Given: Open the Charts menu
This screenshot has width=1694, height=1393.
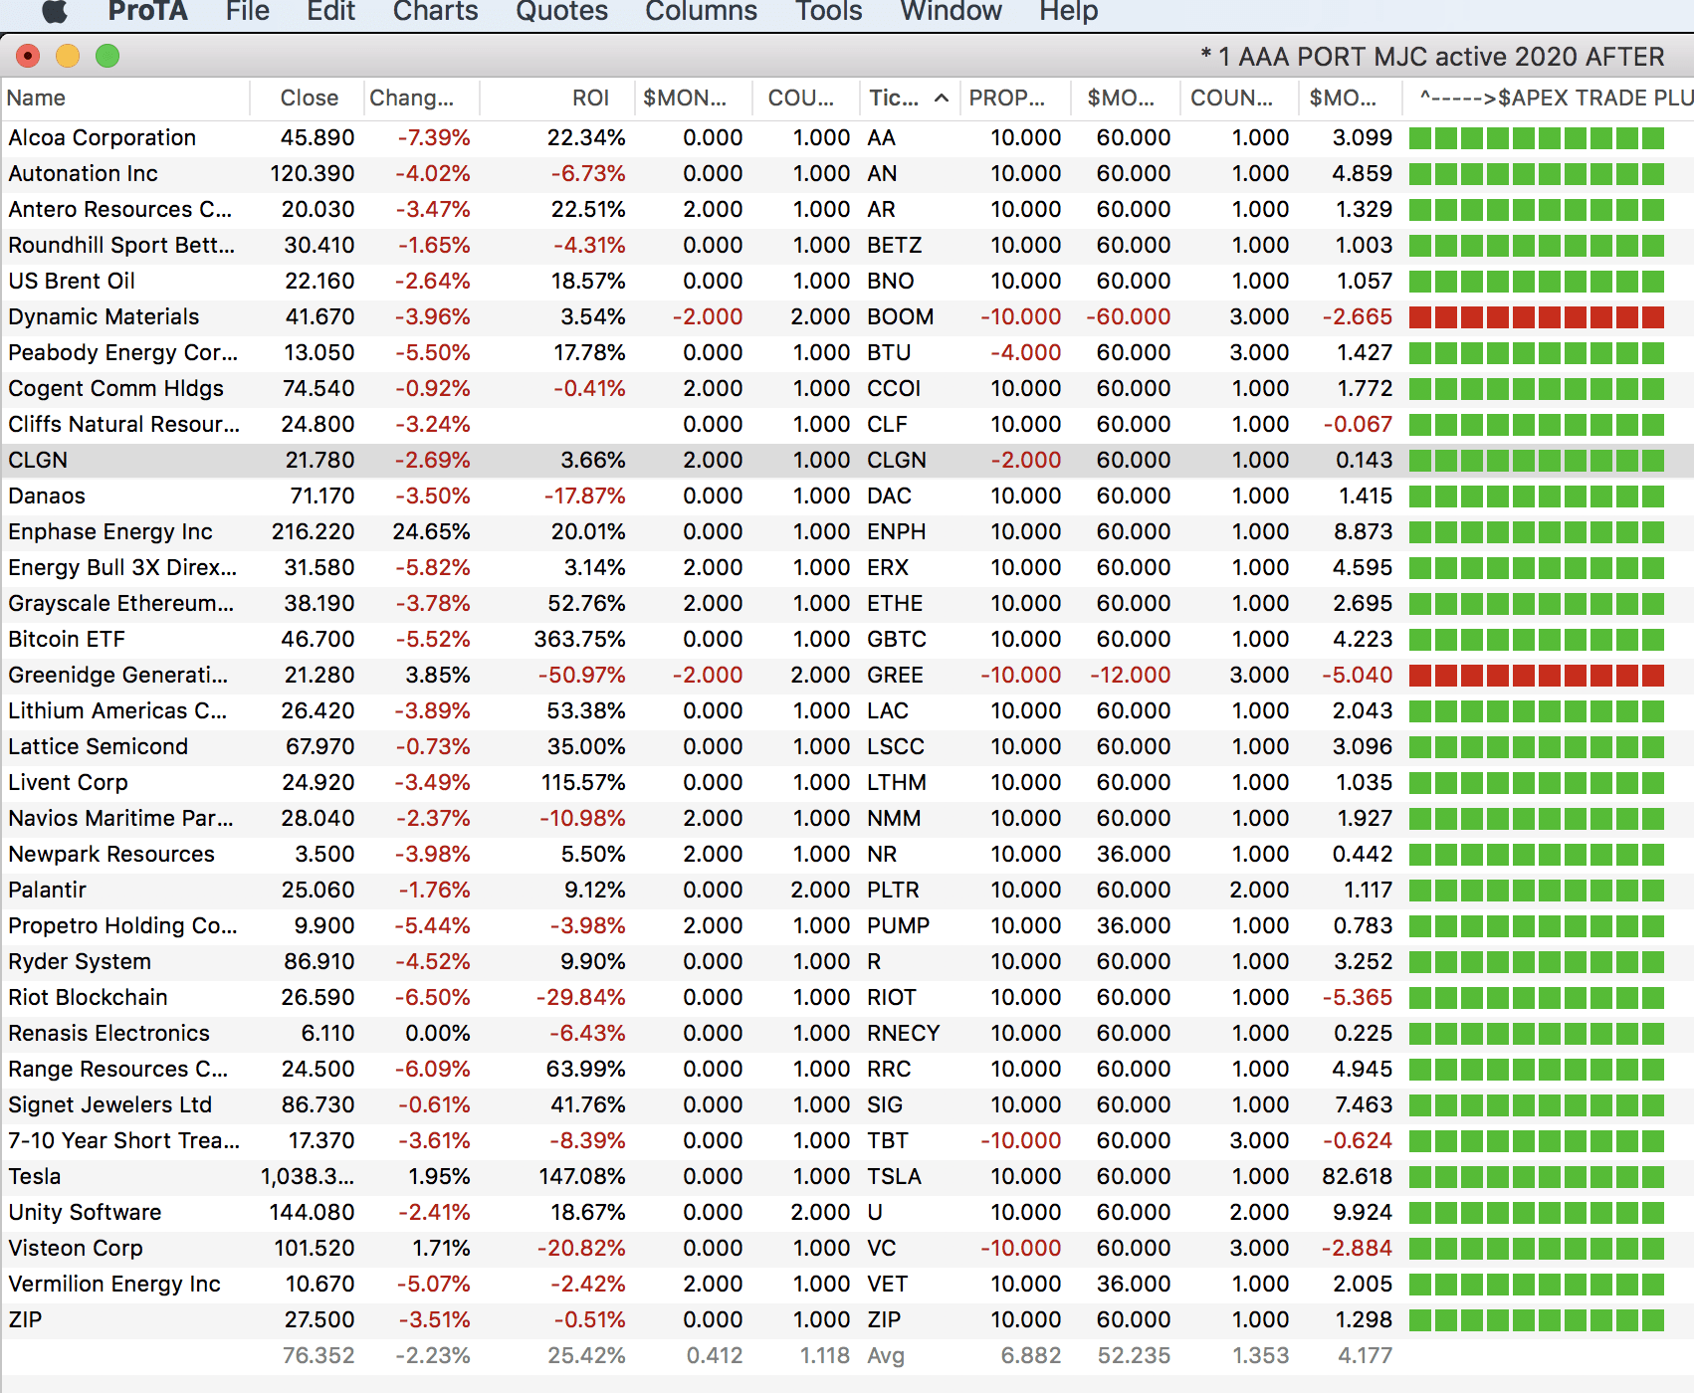Looking at the screenshot, I should tap(435, 11).
